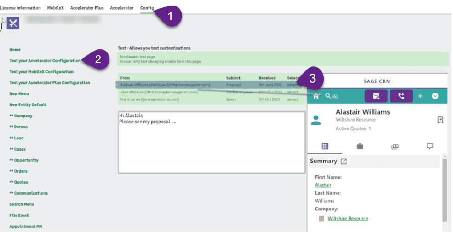453x232 pixels.
Task: Open the ** Communications menu item
Action: 29,193
